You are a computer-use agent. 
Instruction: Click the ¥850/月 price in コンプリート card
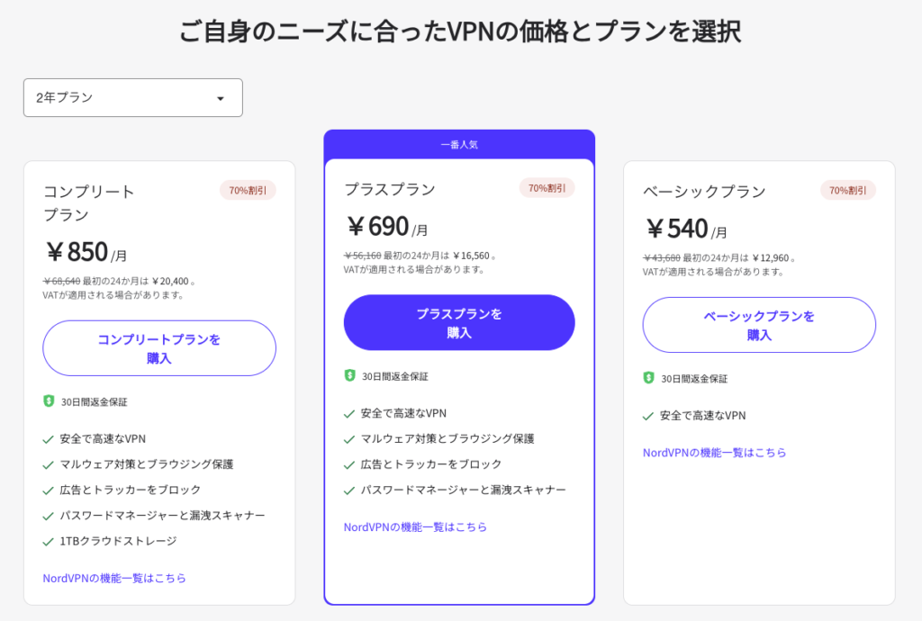(x=86, y=252)
